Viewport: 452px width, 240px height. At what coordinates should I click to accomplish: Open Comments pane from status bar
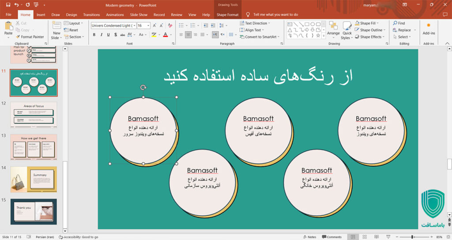332,237
